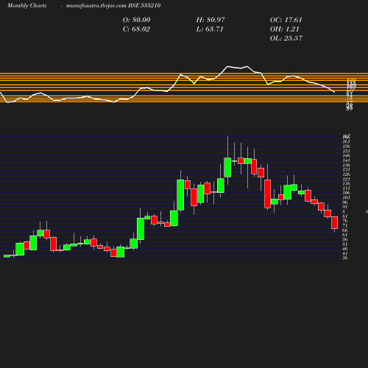
Task: Click the green candle with the tallest wick at the price peak
Action: click(227, 167)
